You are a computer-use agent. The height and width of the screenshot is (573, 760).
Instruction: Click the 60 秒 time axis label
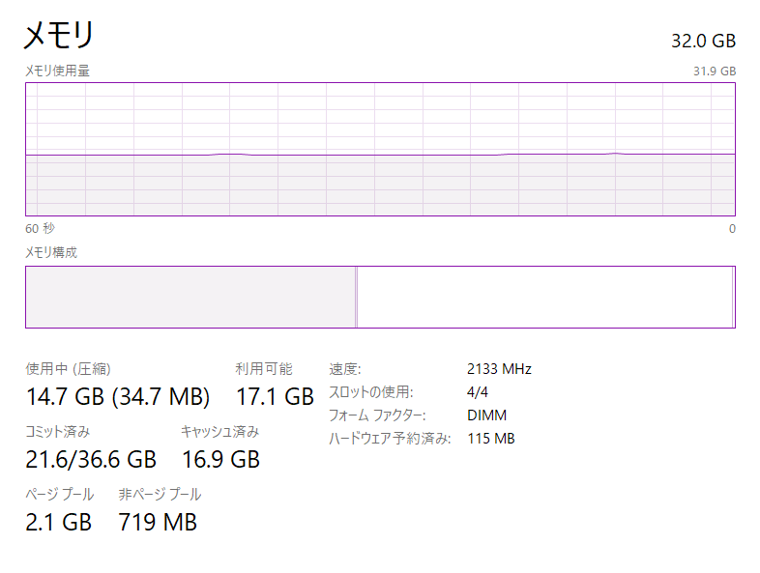[40, 229]
